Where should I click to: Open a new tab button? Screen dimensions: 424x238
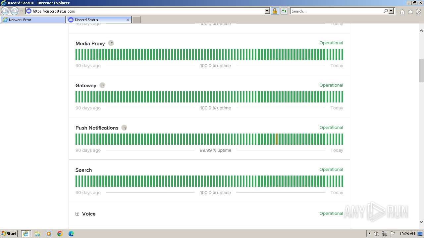point(136,20)
